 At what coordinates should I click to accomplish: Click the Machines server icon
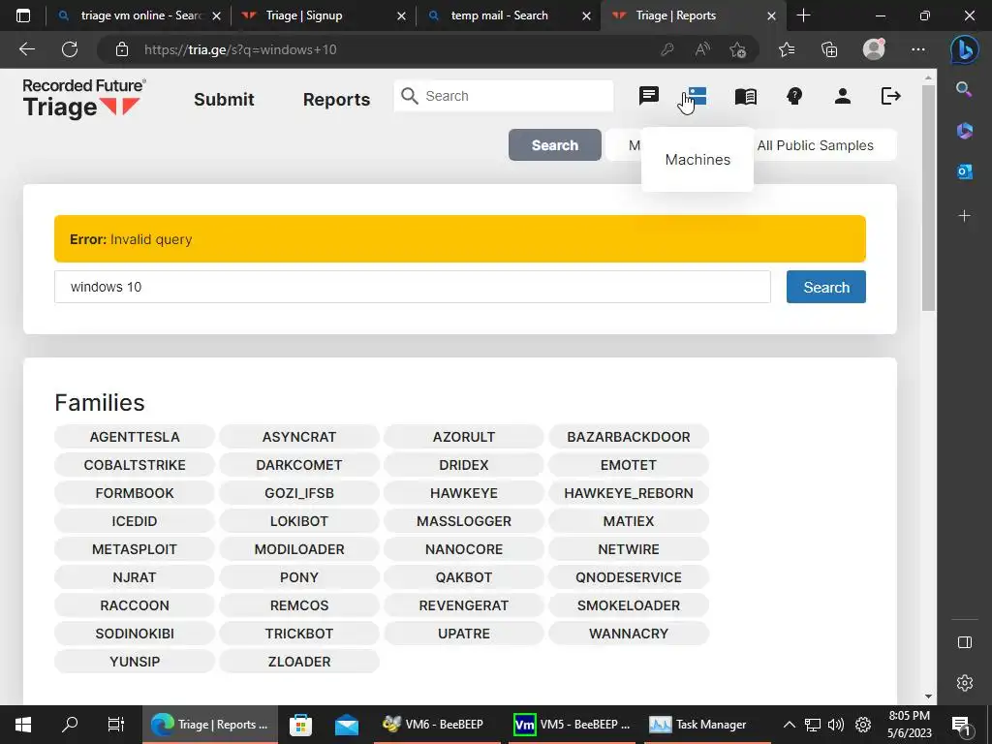pos(697,96)
